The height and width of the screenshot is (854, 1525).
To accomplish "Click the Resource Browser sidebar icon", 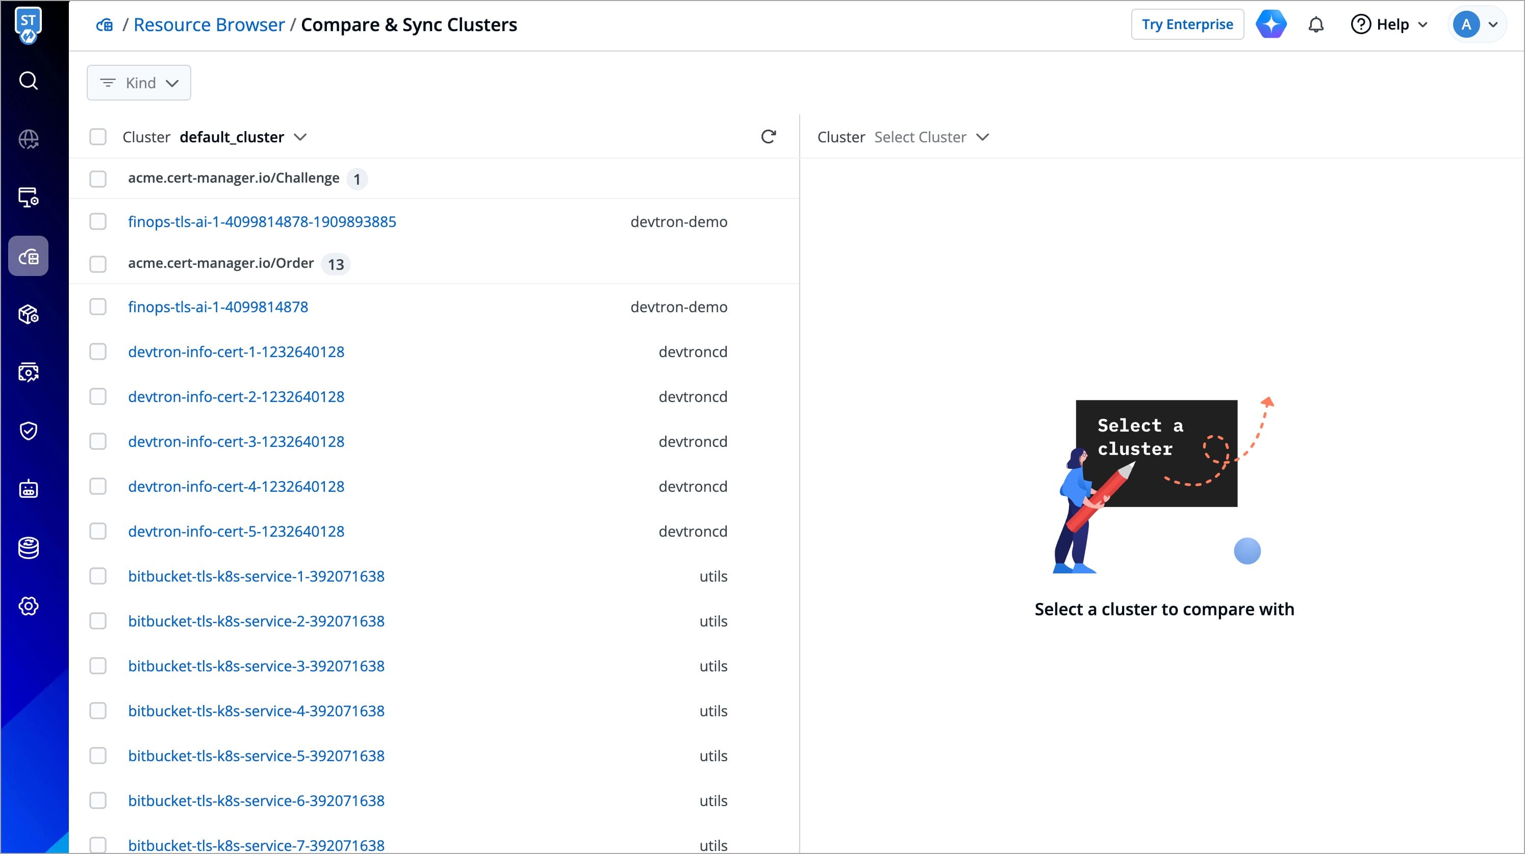I will [x=29, y=257].
